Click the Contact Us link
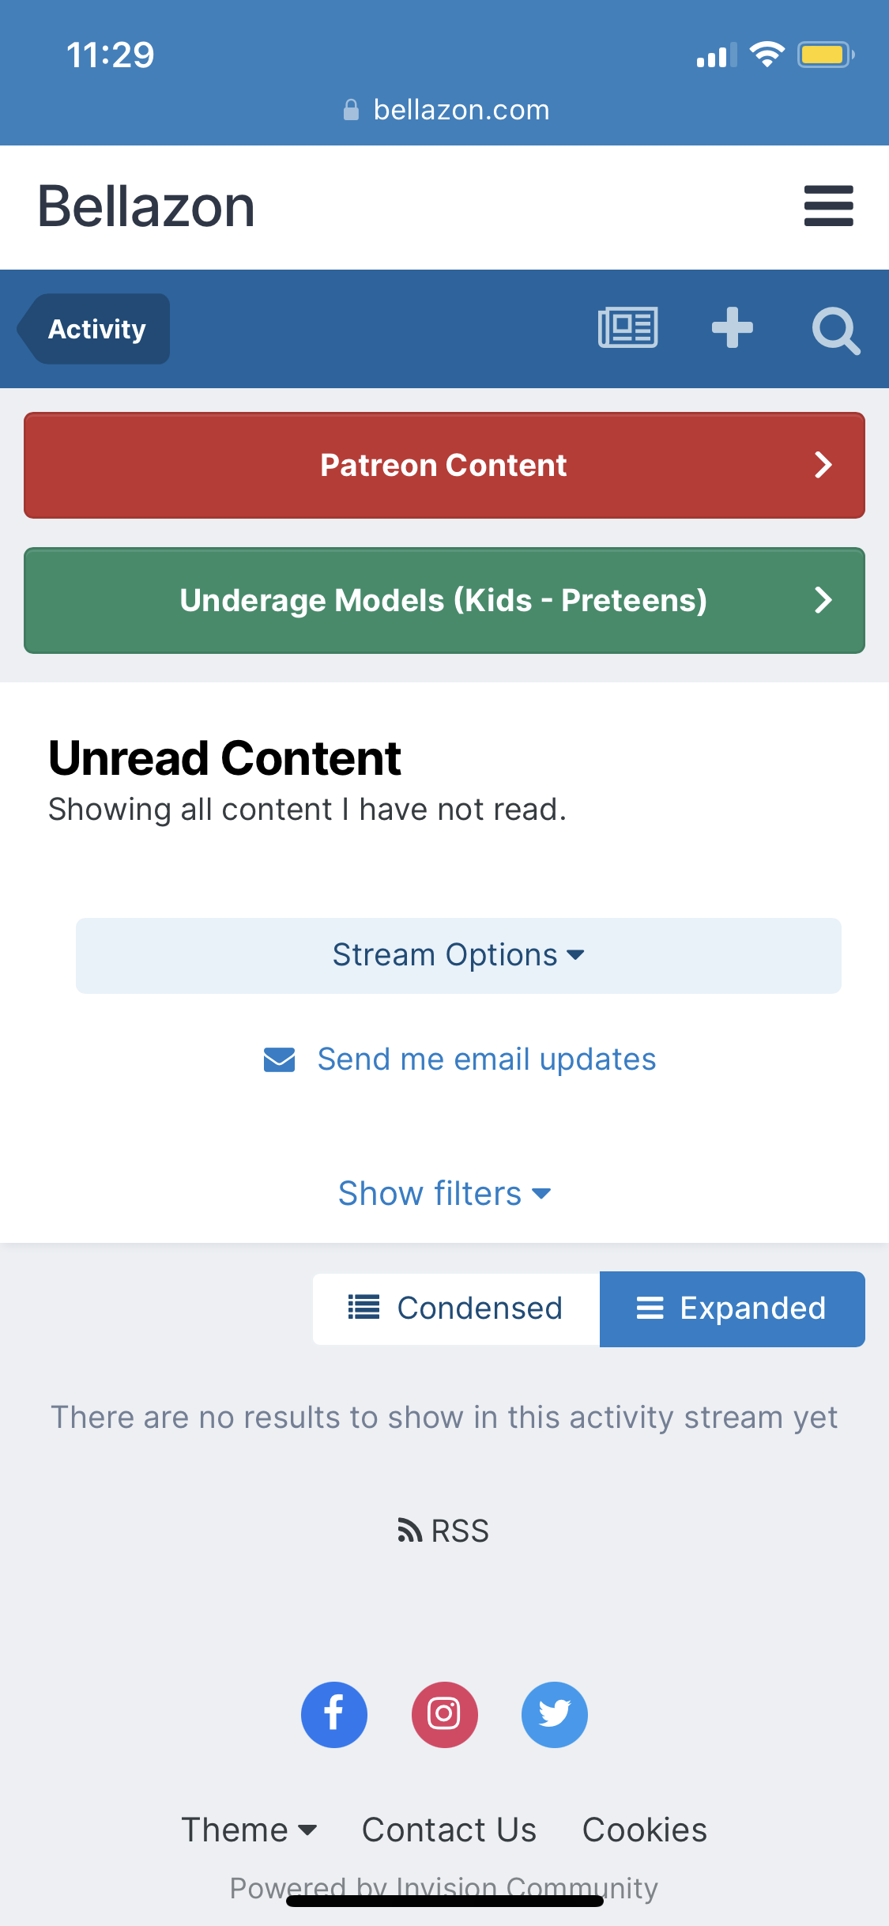The height and width of the screenshot is (1926, 889). (449, 1830)
